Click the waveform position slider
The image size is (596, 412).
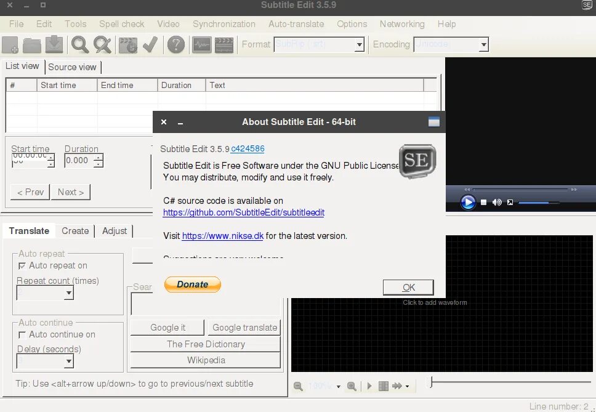point(510,382)
